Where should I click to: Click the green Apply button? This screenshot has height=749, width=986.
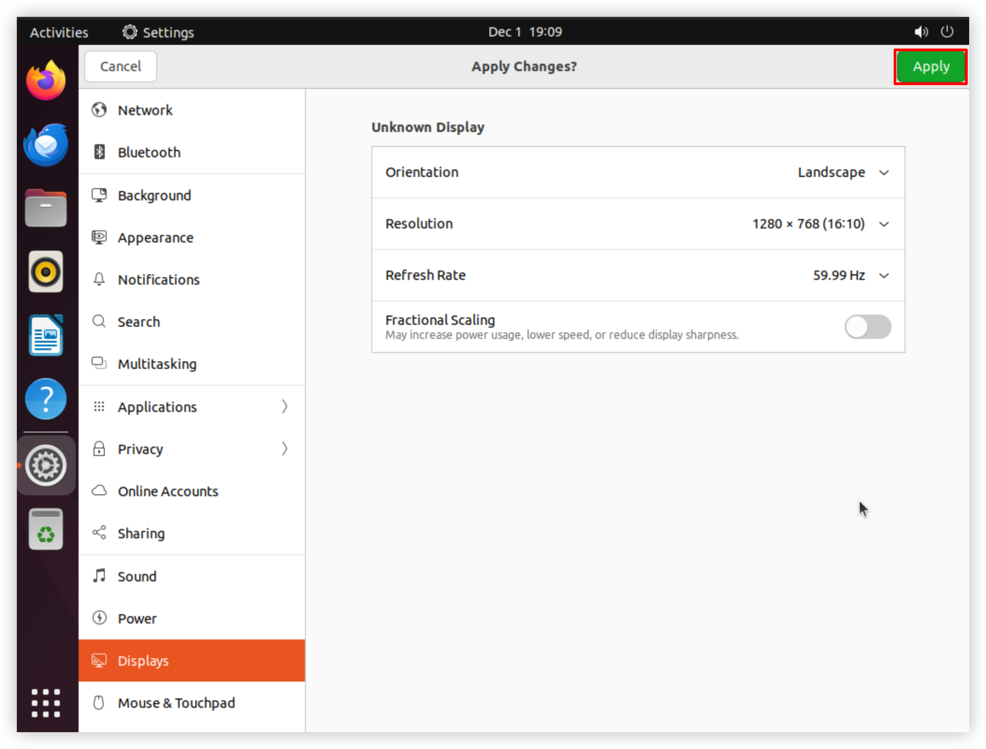930,66
